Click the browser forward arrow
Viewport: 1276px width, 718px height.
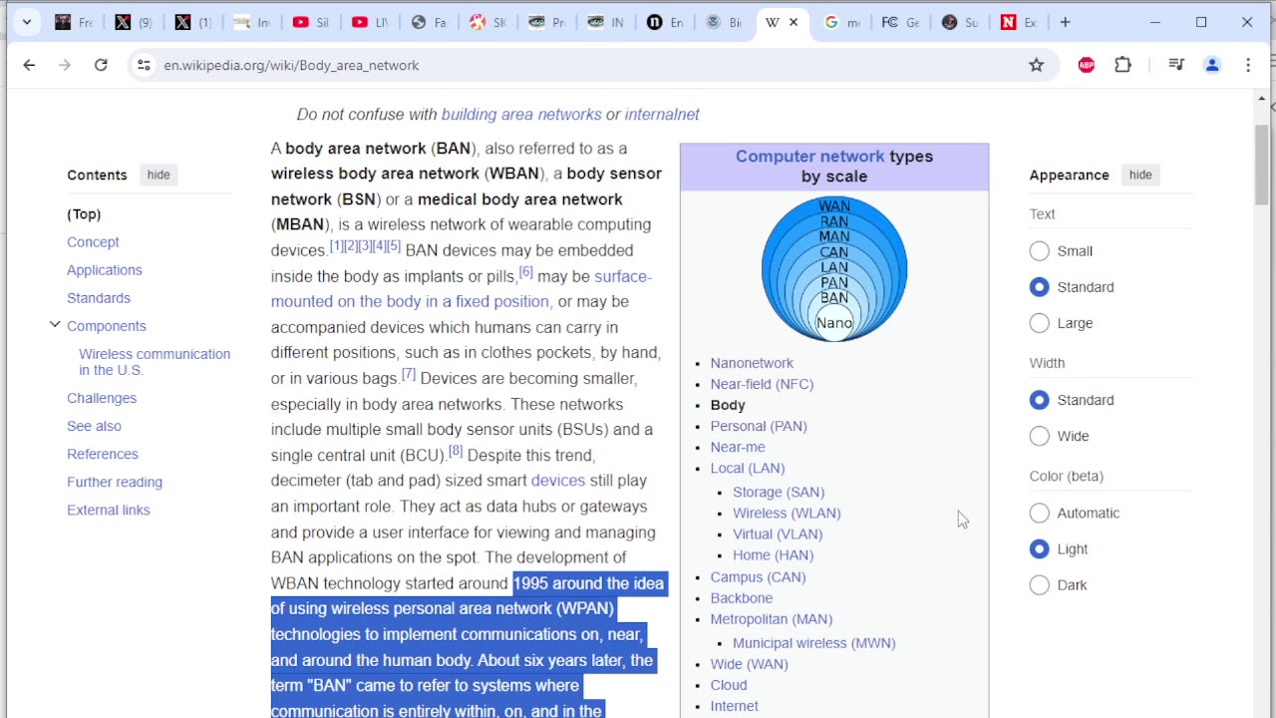65,65
